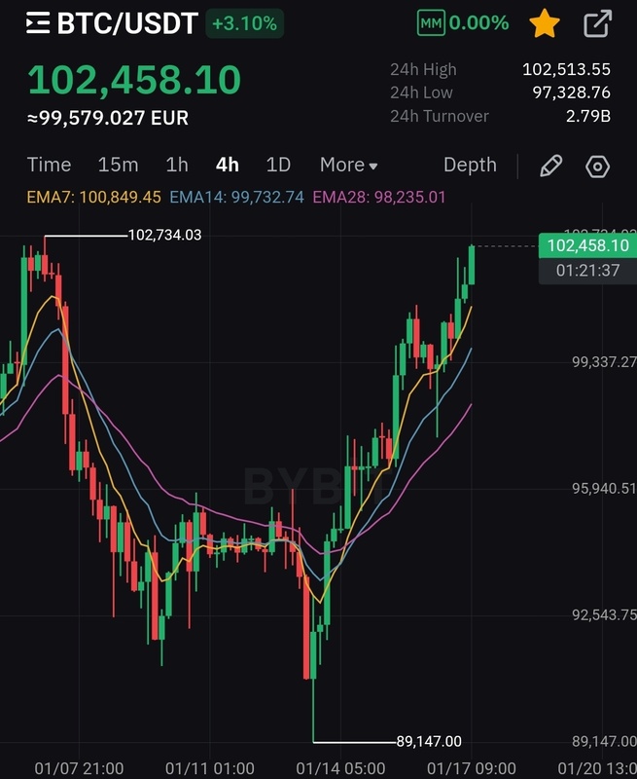Select the 1D timeframe
The height and width of the screenshot is (779, 637).
pos(278,166)
